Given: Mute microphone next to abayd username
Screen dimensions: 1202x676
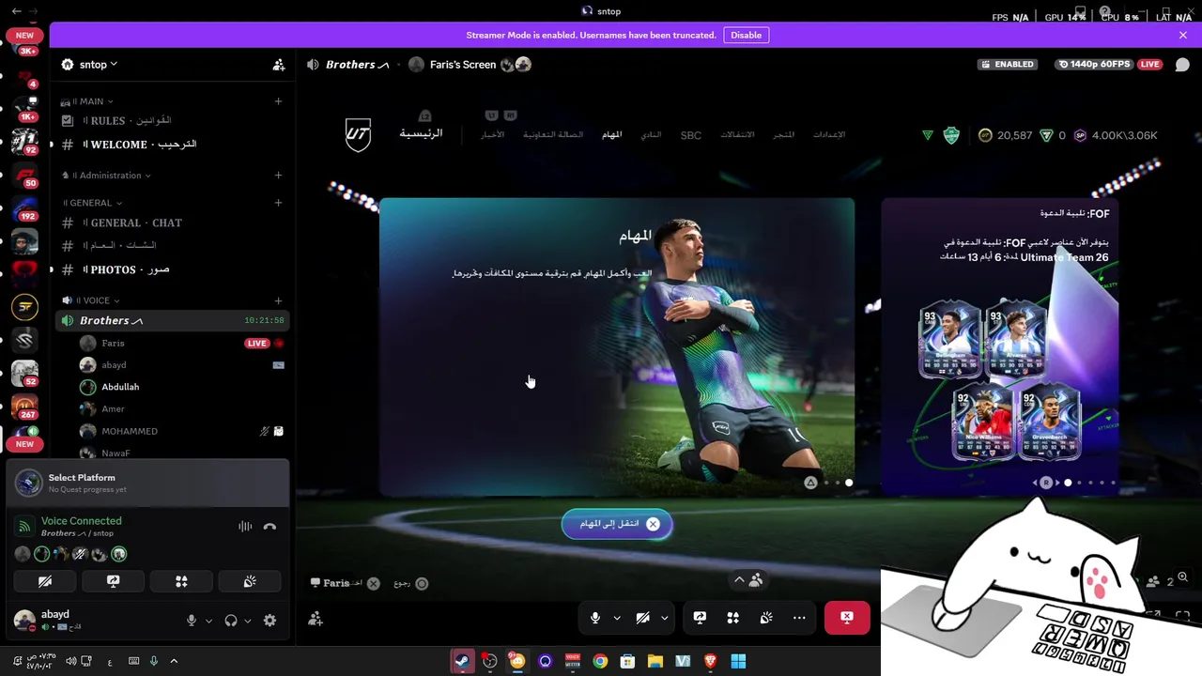Looking at the screenshot, I should (192, 621).
